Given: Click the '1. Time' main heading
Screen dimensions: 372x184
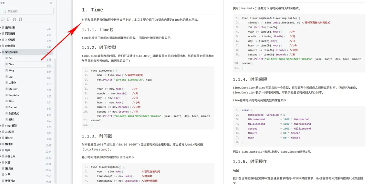Looking at the screenshot, I should [x=93, y=10].
